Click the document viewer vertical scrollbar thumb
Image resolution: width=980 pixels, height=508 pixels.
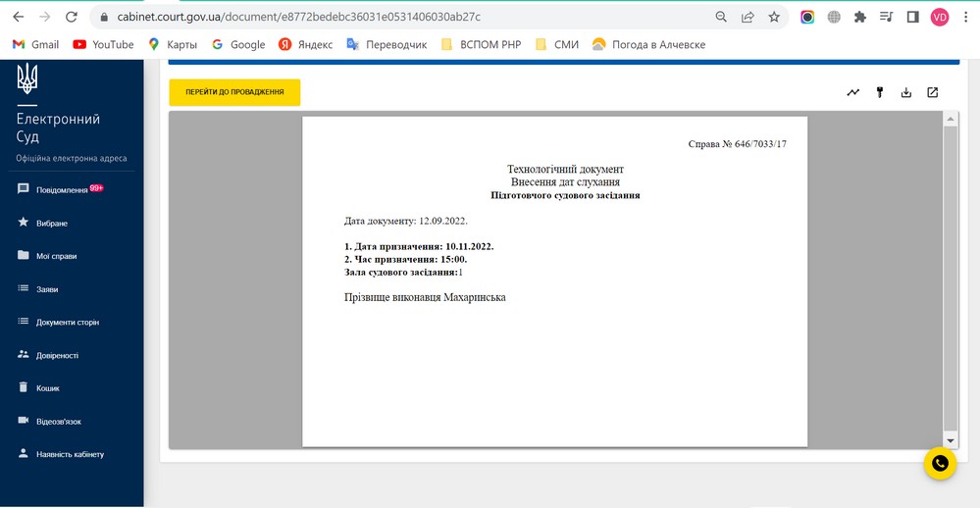950,279
